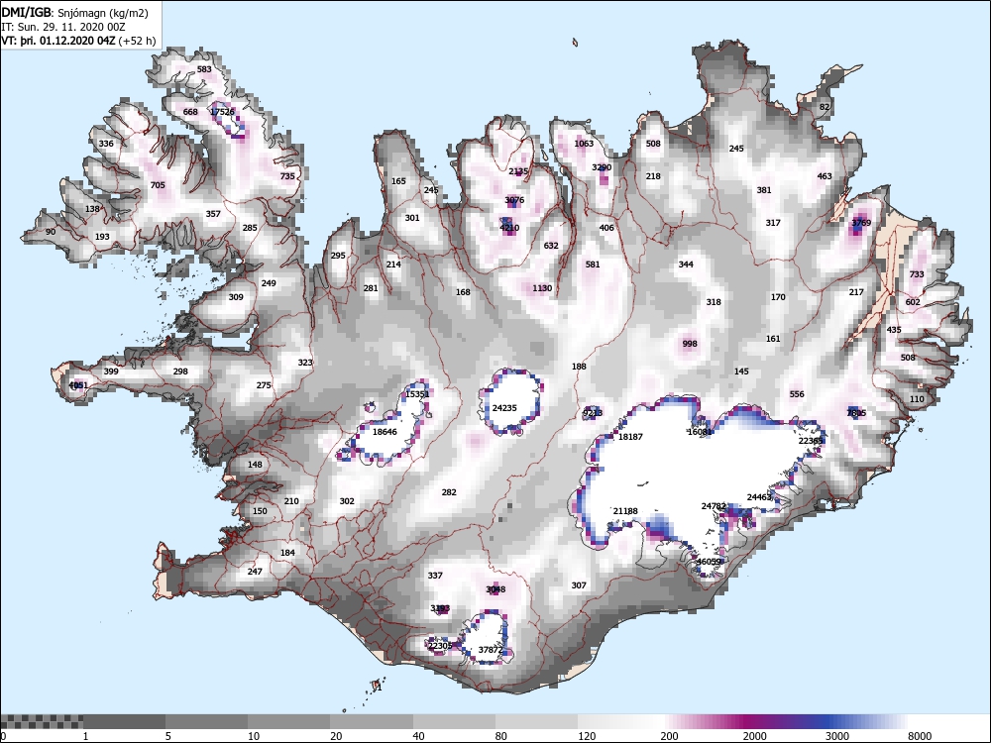Click the legend tick label '2000'

tap(754, 736)
